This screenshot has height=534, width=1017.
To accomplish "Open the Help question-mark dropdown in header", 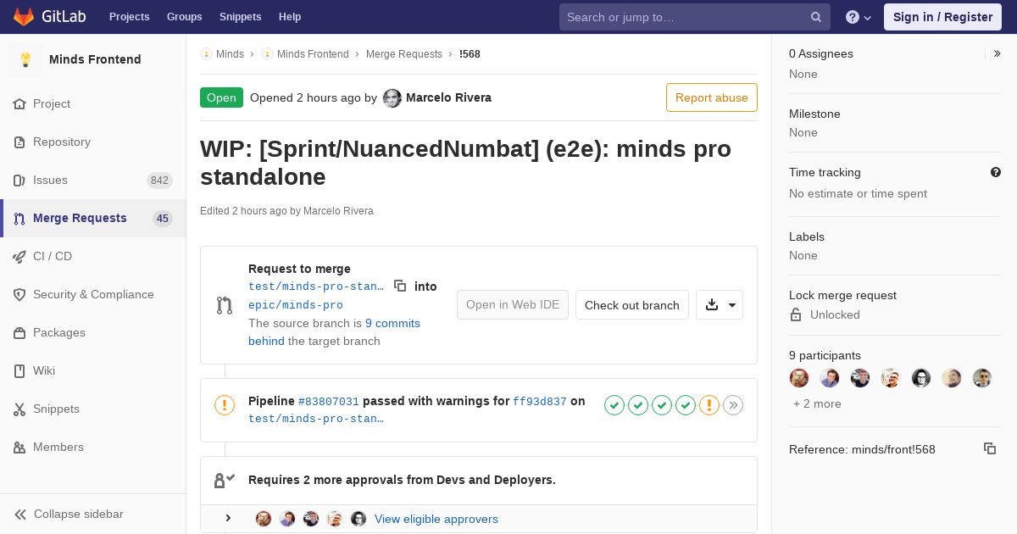I will (x=859, y=17).
